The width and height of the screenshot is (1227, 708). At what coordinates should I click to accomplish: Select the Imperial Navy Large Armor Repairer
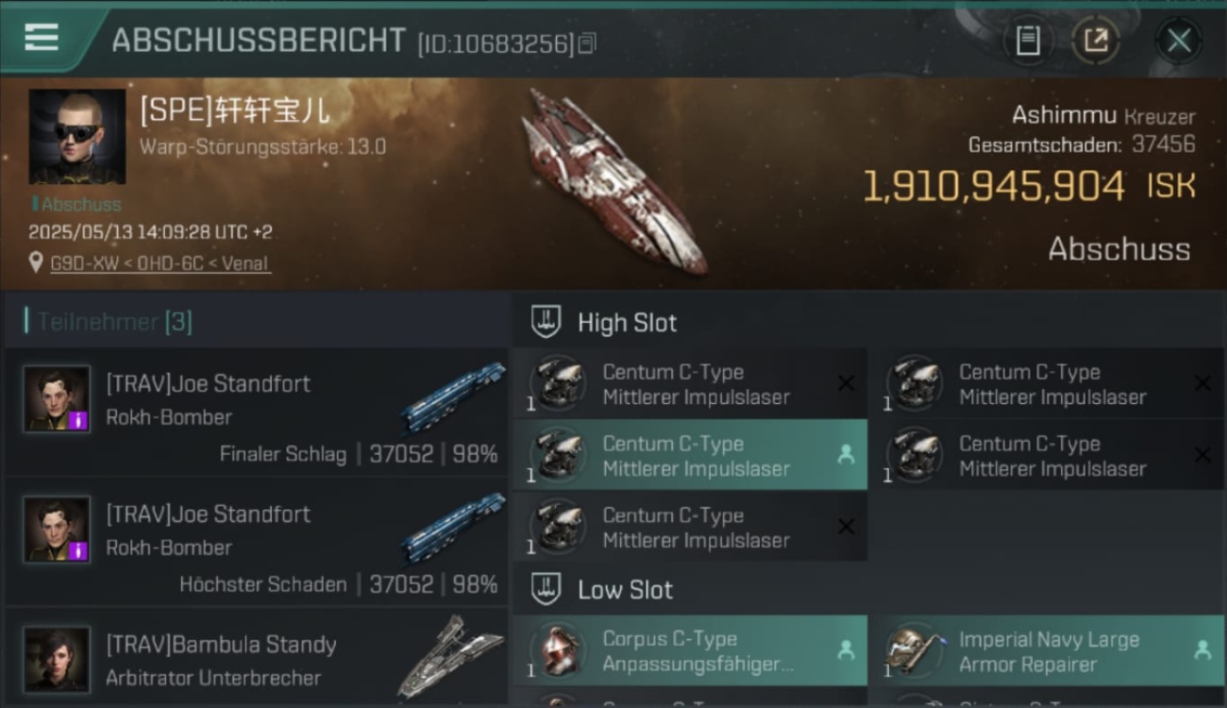coord(1047,650)
